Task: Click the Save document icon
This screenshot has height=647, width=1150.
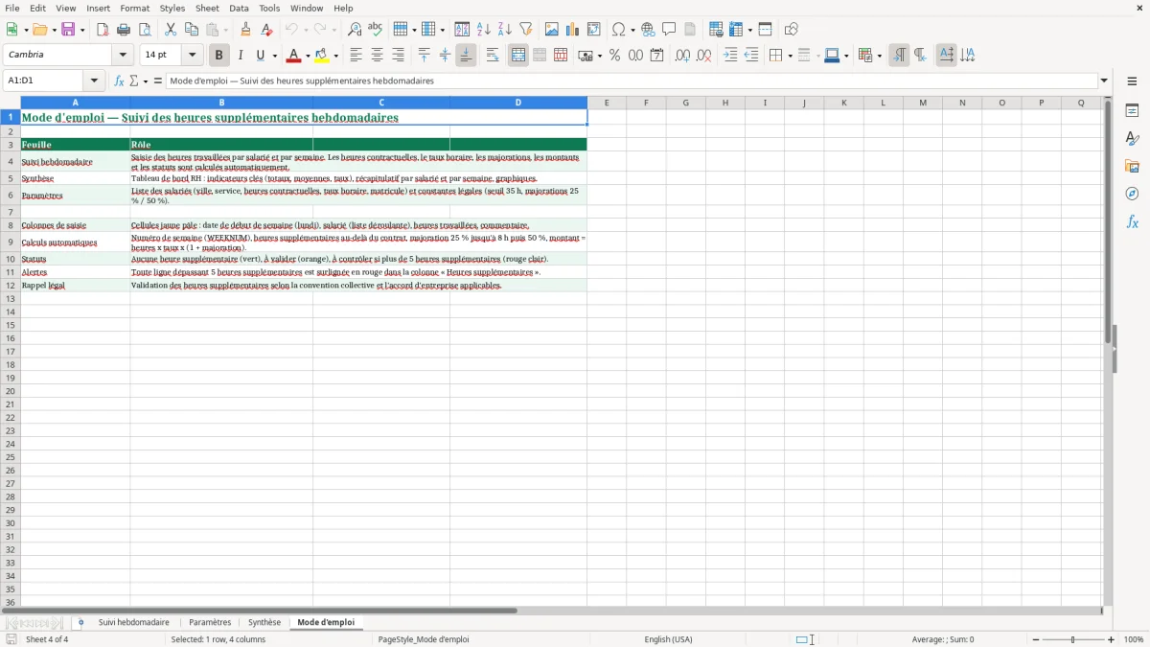Action: [68, 30]
